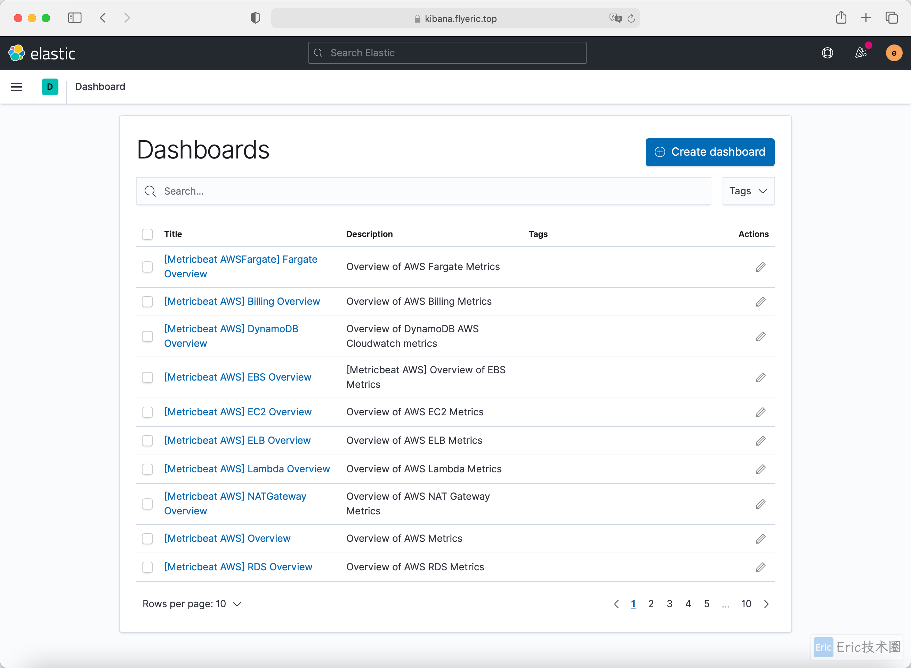The image size is (911, 668).
Task: Open [Metricbeat AWS] Billing Overview
Action: 242,301
